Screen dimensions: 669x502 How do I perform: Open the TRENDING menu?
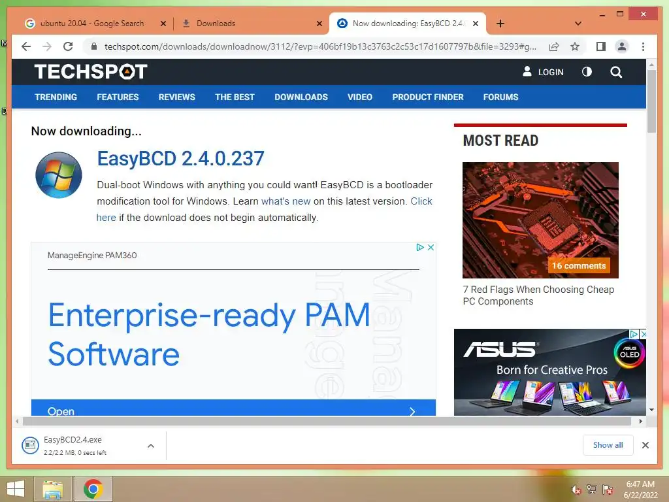(x=56, y=97)
